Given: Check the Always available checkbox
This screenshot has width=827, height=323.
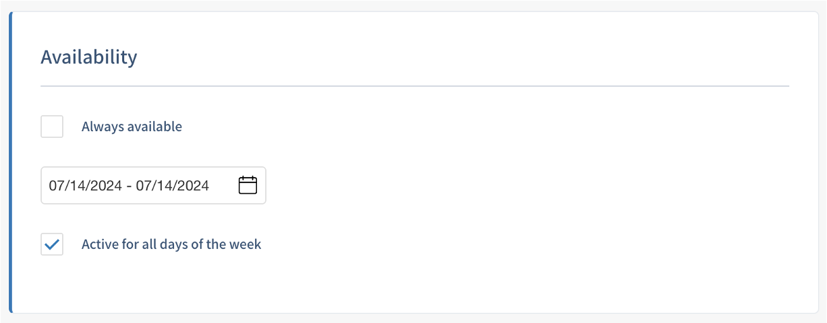Looking at the screenshot, I should 52,127.
